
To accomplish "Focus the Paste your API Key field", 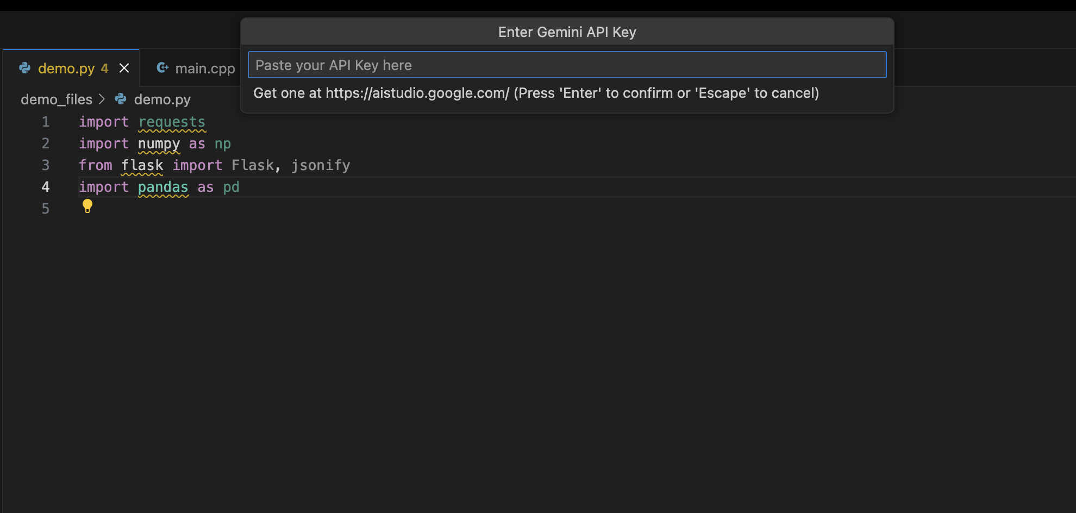I will pyautogui.click(x=567, y=65).
